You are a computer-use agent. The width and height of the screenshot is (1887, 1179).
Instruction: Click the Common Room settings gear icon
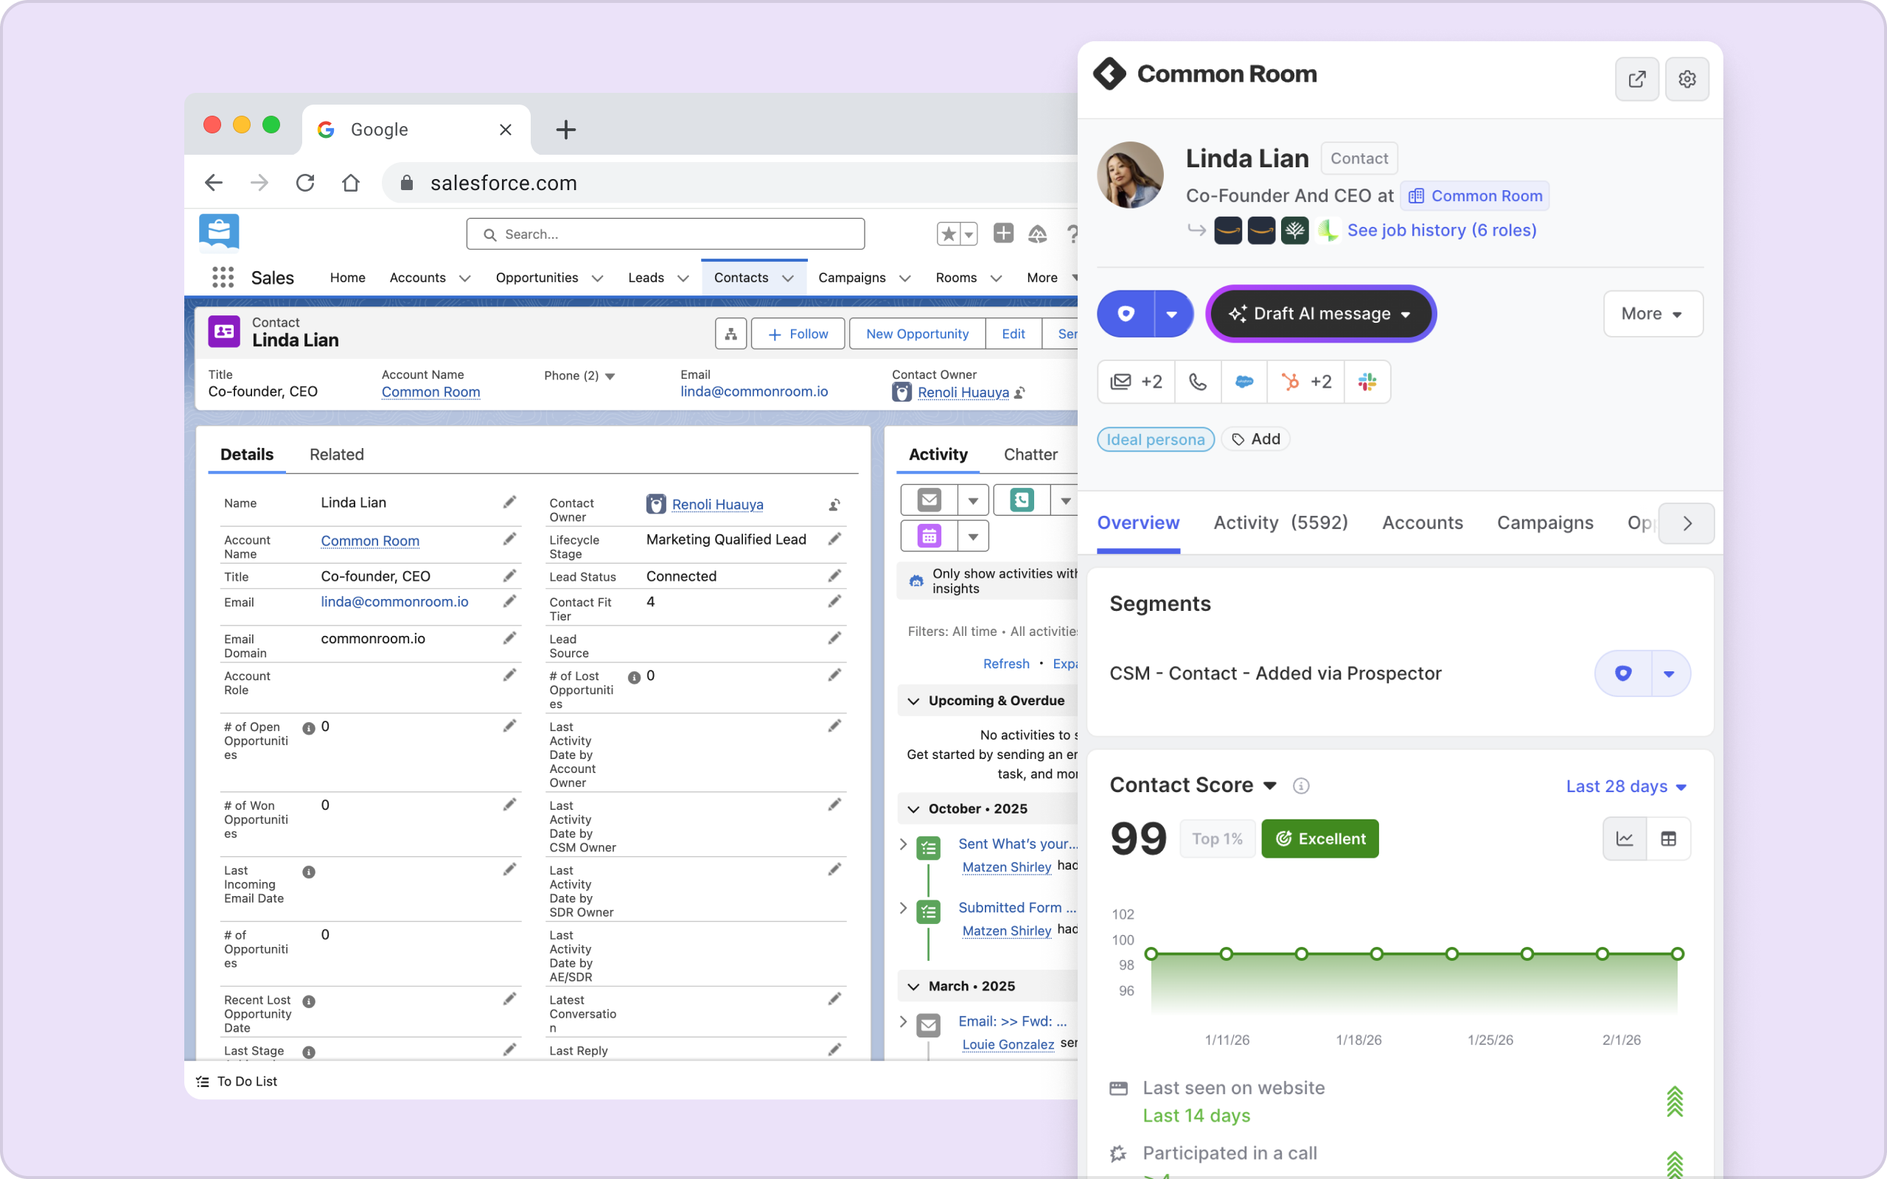[1686, 79]
